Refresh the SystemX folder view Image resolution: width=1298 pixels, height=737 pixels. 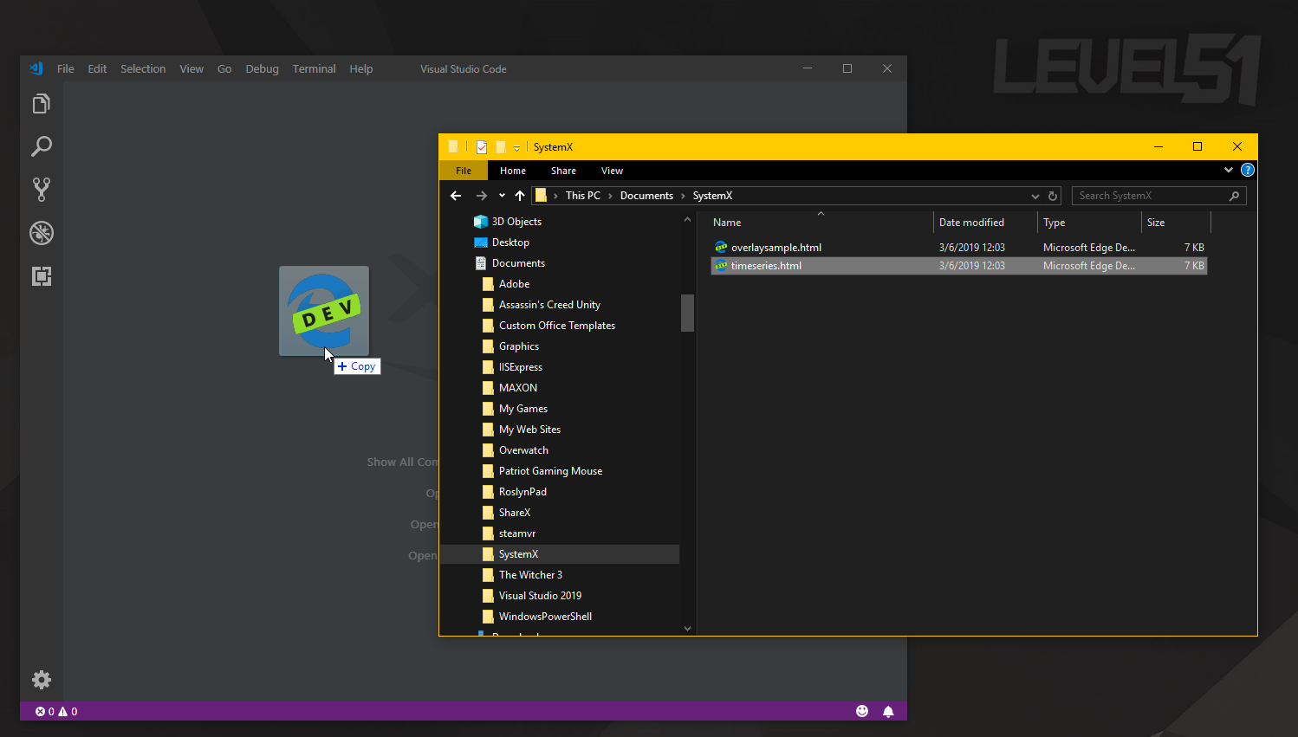pyautogui.click(x=1053, y=196)
